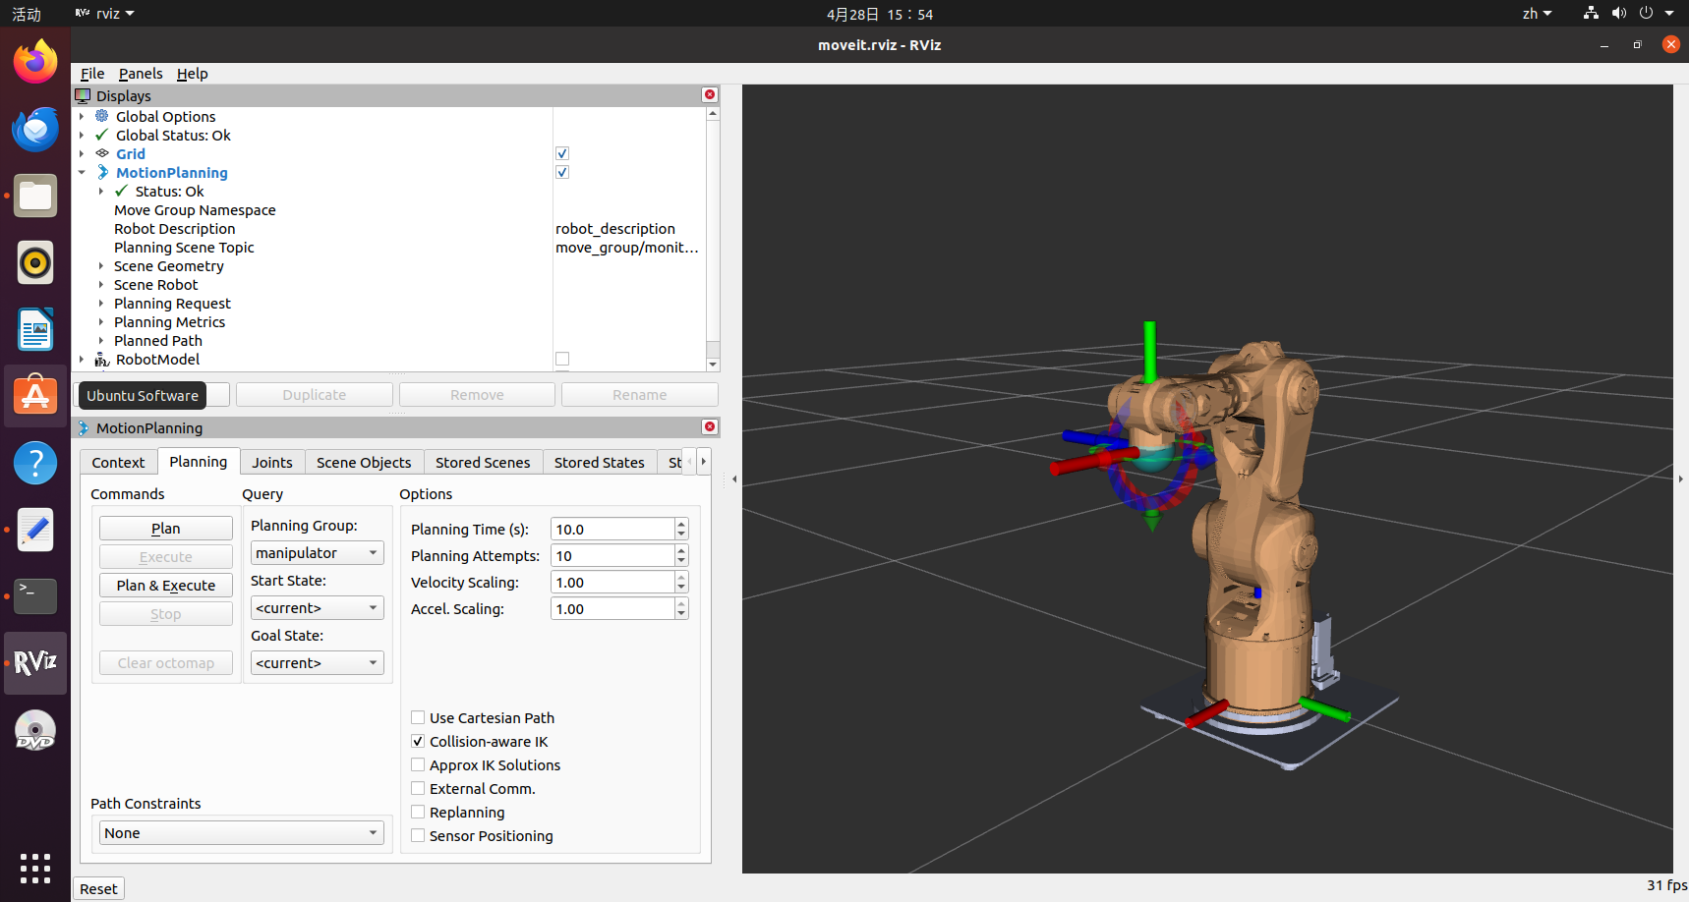Close the MotionPlanning panel with red icon

click(709, 427)
